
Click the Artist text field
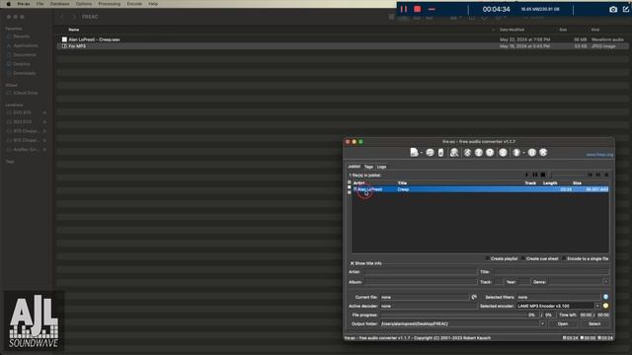click(x=420, y=272)
